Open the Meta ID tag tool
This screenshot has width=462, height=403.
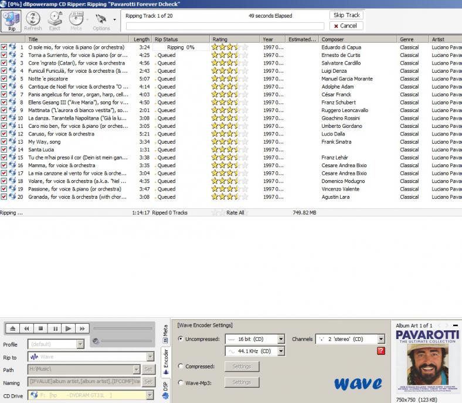pos(76,21)
